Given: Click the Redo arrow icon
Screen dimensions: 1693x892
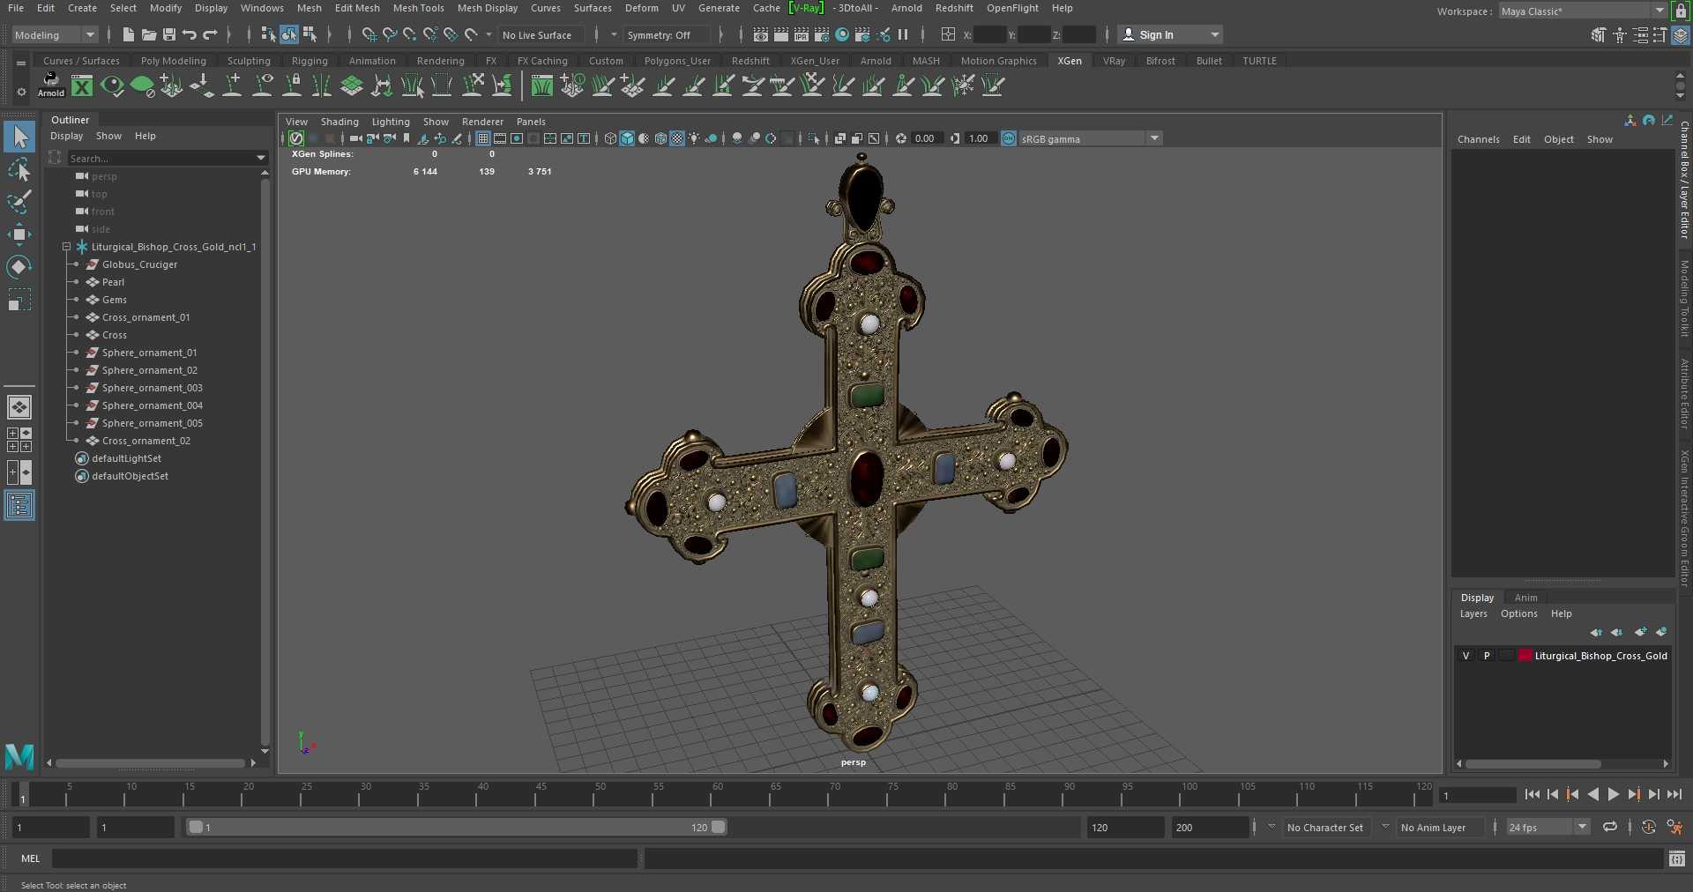Looking at the screenshot, I should click(x=210, y=35).
